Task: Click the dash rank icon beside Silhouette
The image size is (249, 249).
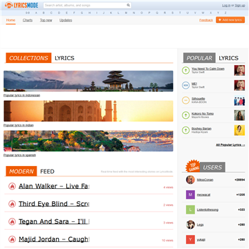Action: tap(185, 100)
